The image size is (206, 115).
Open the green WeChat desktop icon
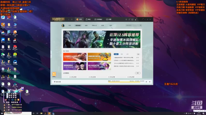[x=3, y=55]
